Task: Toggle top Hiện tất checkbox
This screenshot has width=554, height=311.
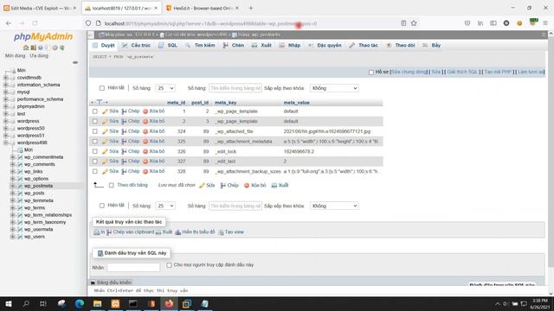Action: point(102,88)
